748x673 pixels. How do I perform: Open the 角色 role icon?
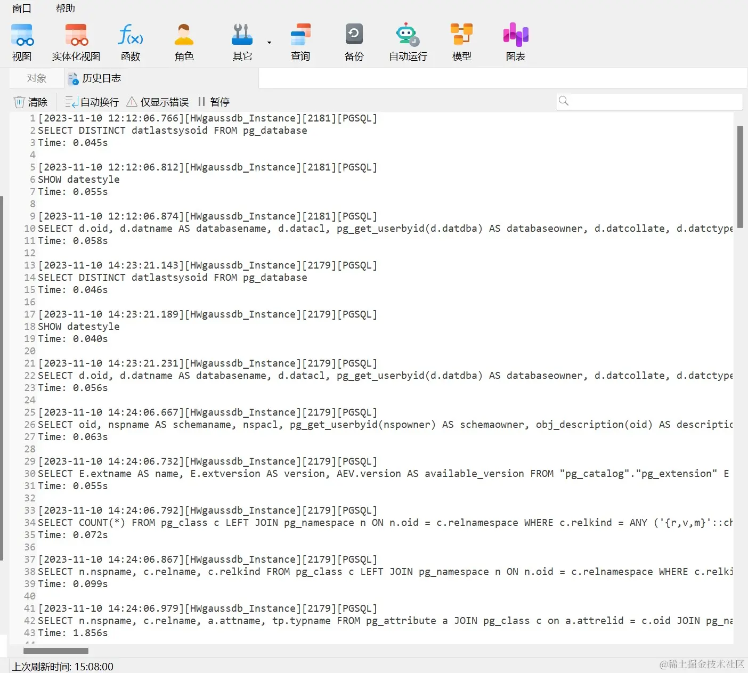tap(184, 42)
